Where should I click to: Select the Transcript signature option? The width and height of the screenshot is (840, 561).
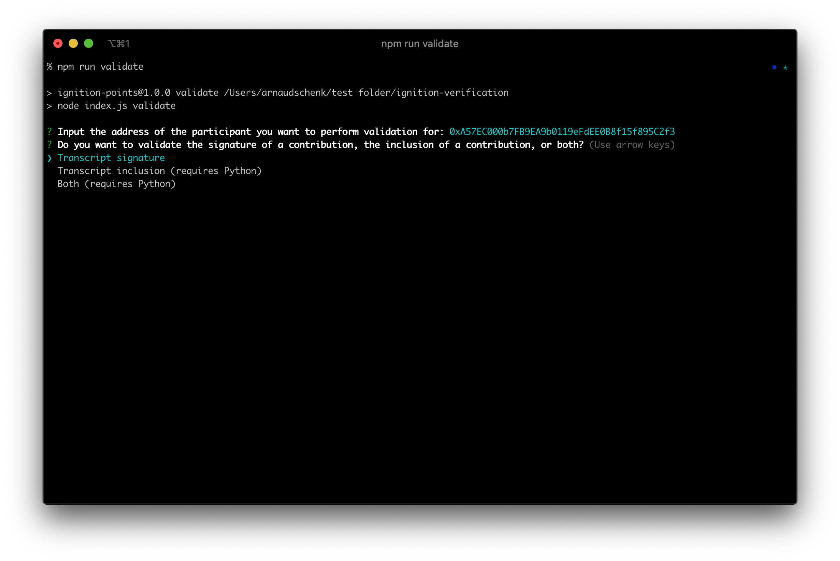111,158
